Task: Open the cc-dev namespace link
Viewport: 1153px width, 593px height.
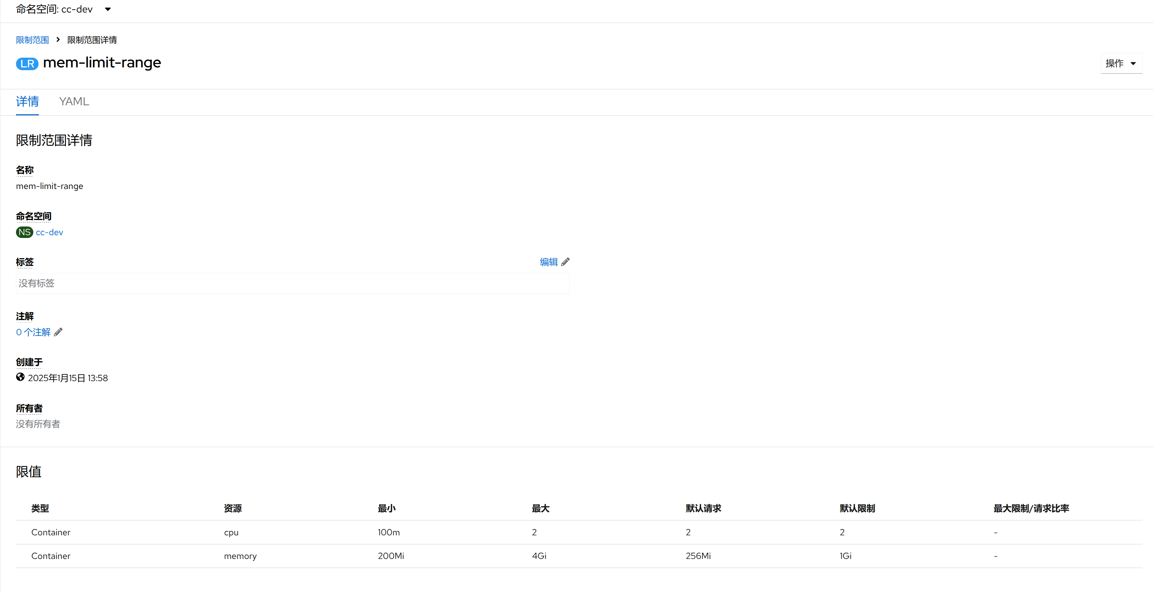Action: pyautogui.click(x=49, y=232)
